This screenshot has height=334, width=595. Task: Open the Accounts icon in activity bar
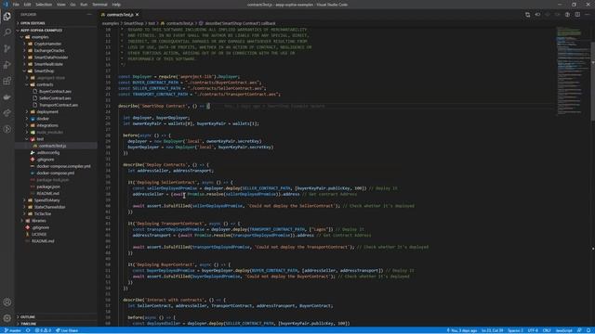tap(7, 302)
